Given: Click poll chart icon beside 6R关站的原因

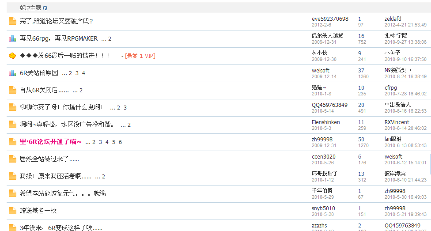Looking at the screenshot, I should [x=12, y=73].
